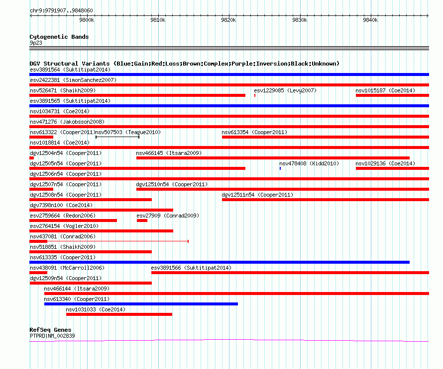The width and height of the screenshot is (443, 369).
Task: Select the blue gain bar under esv3891564
Action: click(229, 74)
